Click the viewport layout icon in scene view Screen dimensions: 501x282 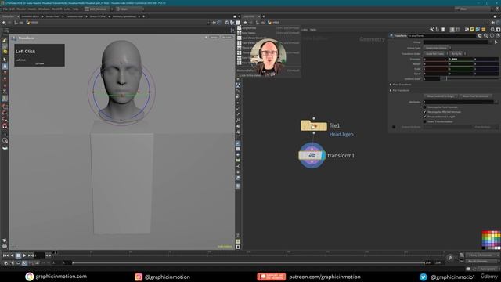click(x=238, y=23)
